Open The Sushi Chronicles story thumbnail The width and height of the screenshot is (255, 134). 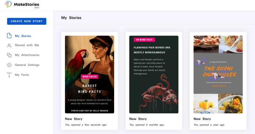pyautogui.click(x=218, y=74)
